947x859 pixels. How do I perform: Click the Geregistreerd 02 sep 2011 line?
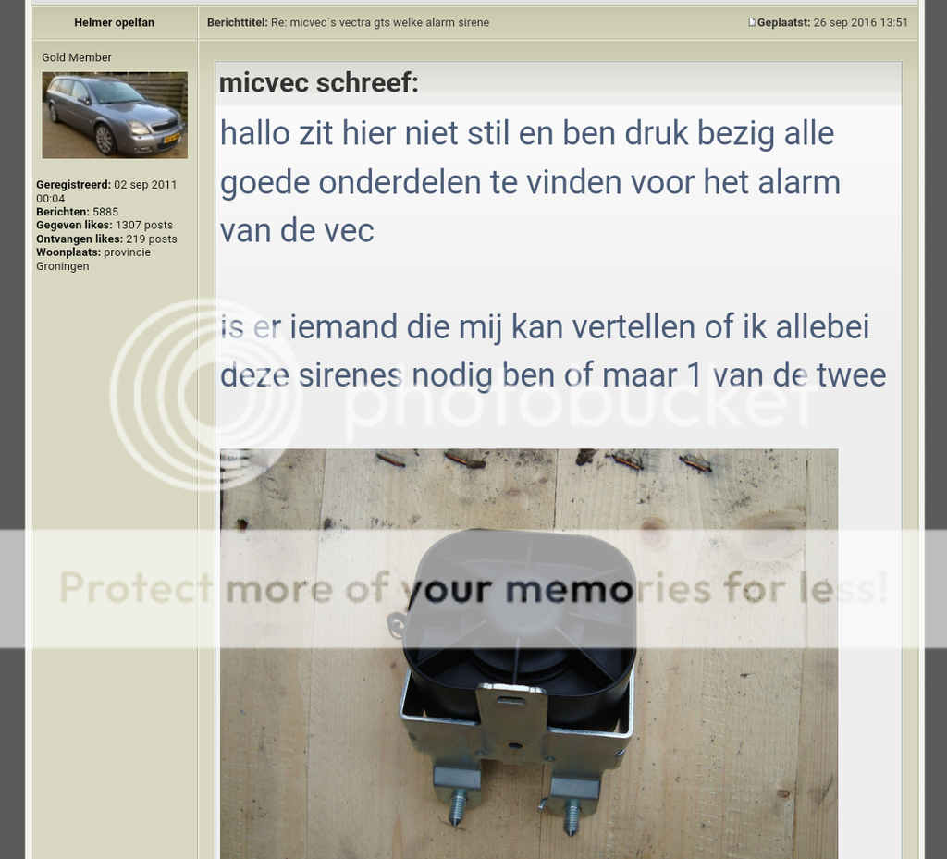[x=106, y=191]
